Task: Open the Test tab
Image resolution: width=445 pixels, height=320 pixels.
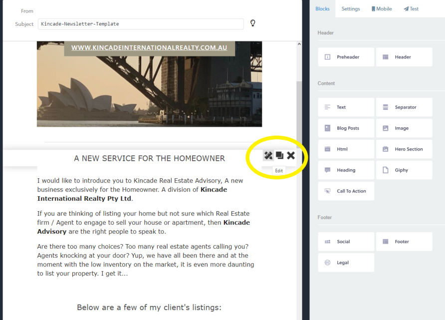Action: [411, 9]
